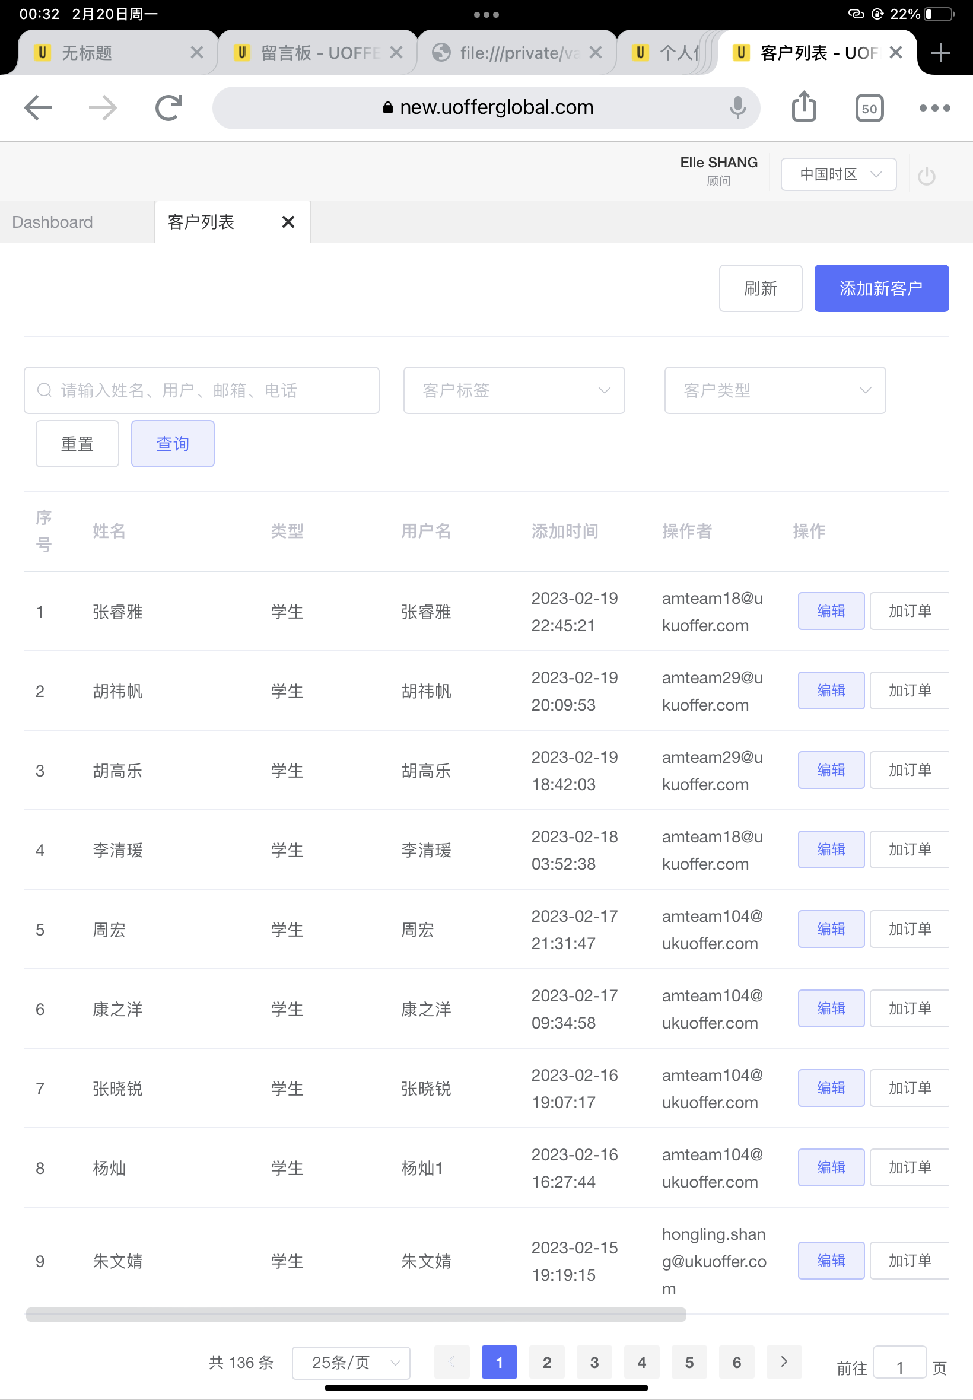
Task: Switch to the Dashboard tab
Action: click(52, 222)
